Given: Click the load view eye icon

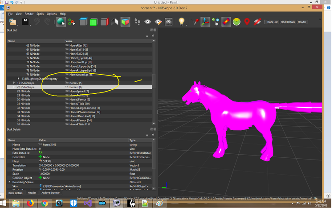Looking at the screenshot, I should coord(147,22).
